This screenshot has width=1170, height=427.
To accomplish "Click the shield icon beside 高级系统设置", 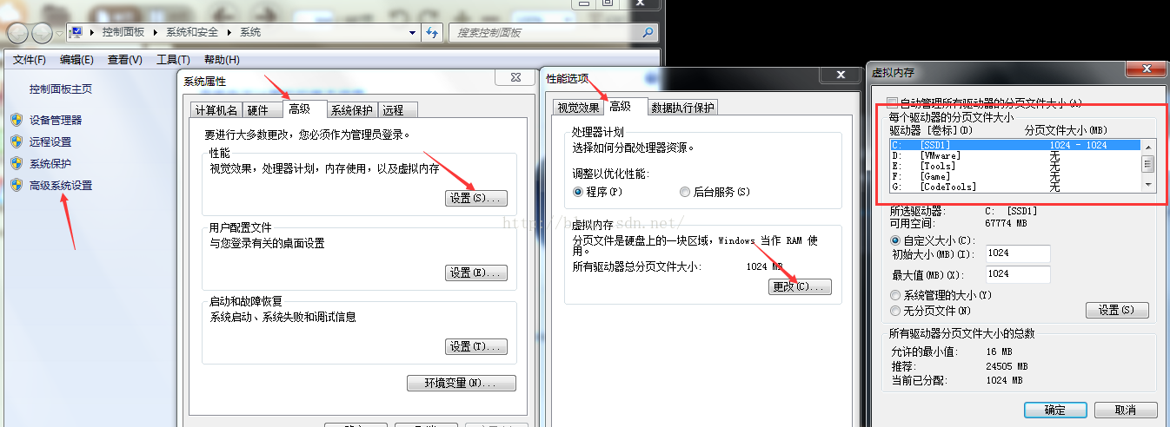I will click(16, 185).
